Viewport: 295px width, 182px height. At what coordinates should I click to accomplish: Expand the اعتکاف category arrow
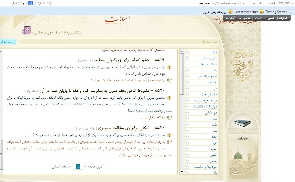187,82
